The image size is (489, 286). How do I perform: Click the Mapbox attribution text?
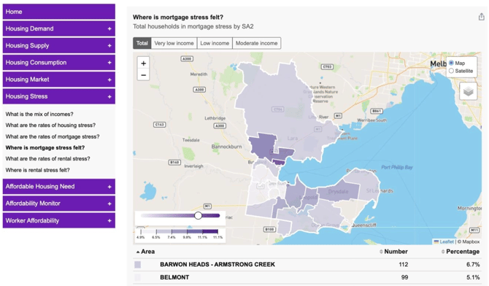point(469,241)
